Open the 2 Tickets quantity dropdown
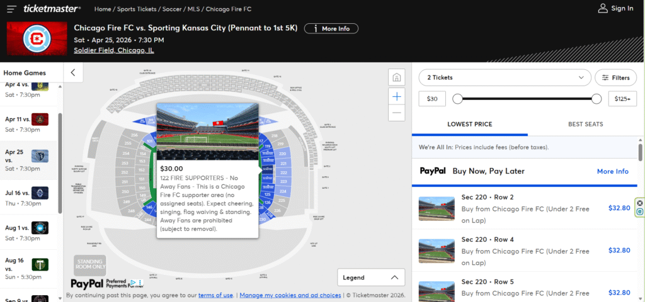 [x=505, y=77]
